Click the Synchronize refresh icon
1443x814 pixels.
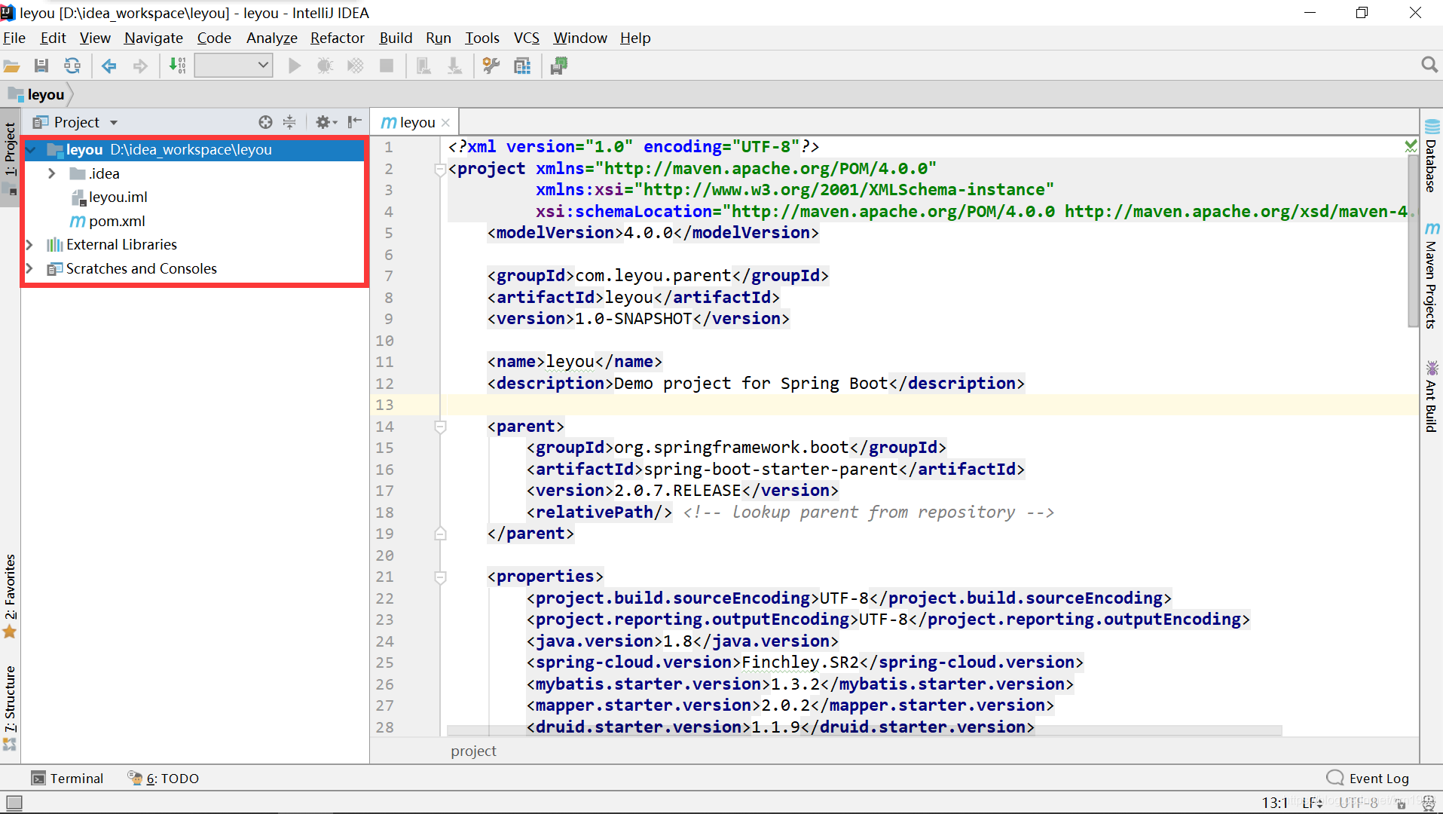(x=72, y=66)
